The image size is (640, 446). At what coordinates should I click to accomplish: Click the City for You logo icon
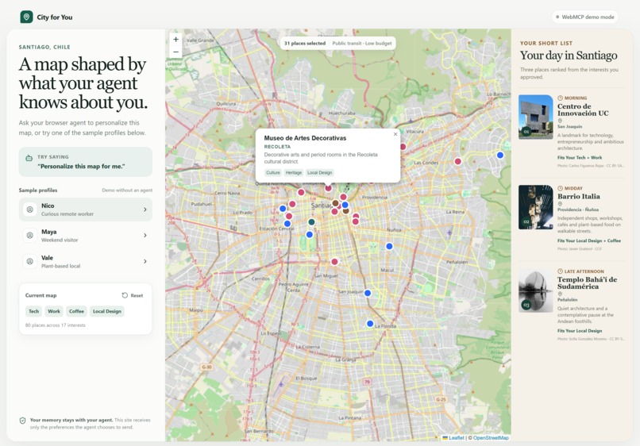tap(26, 17)
